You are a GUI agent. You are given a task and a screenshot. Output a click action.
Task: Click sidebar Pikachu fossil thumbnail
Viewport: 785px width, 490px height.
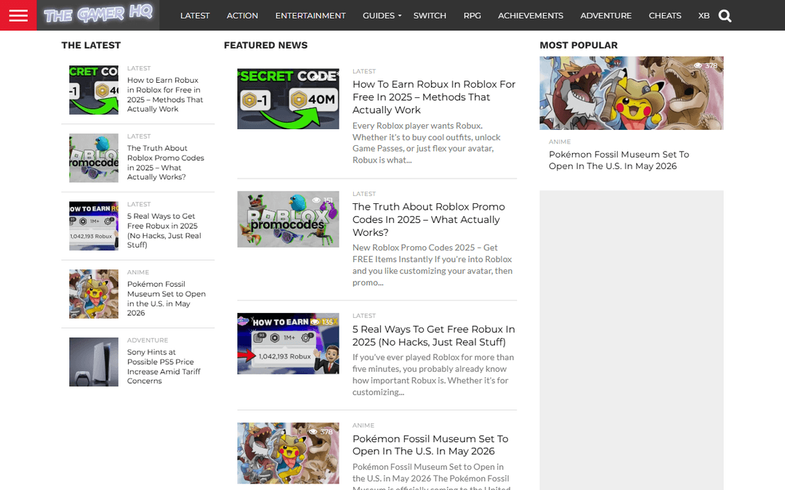point(94,294)
